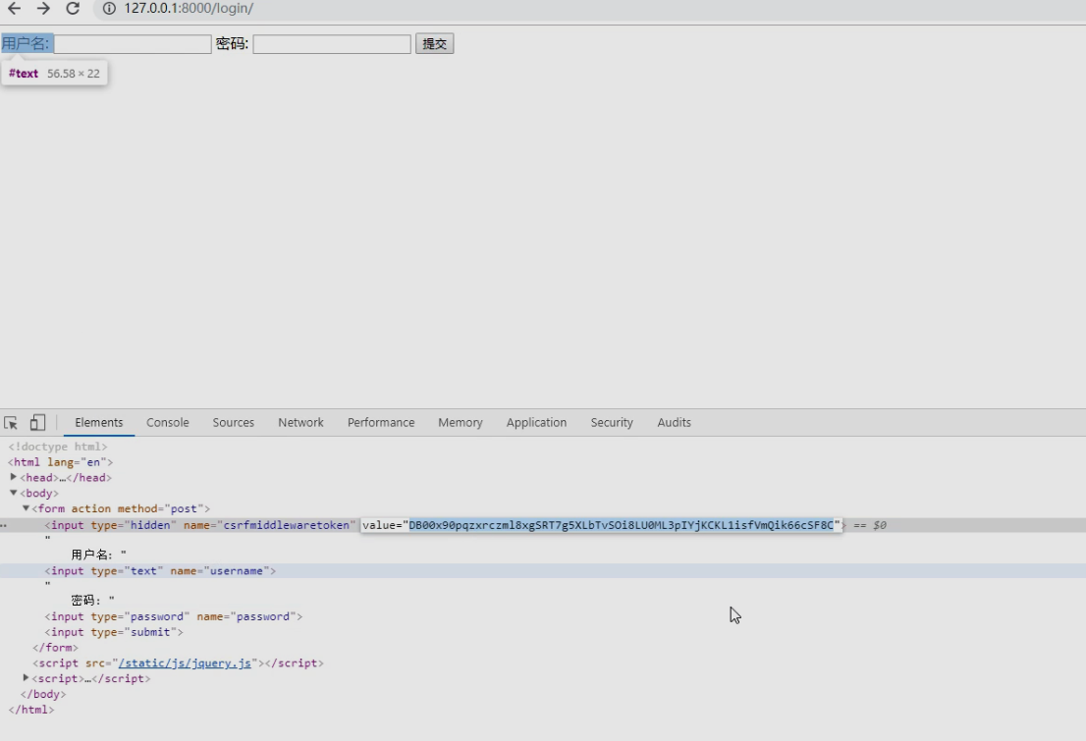1086x741 pixels.
Task: Click the 密码: label on the page
Action: [x=232, y=43]
